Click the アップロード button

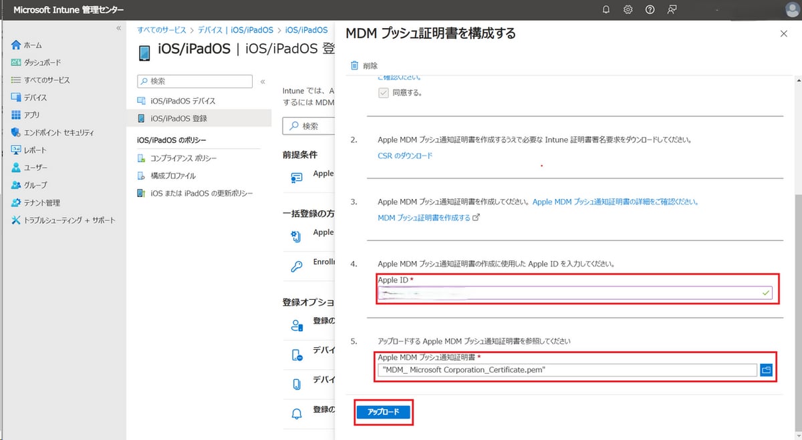tap(383, 413)
